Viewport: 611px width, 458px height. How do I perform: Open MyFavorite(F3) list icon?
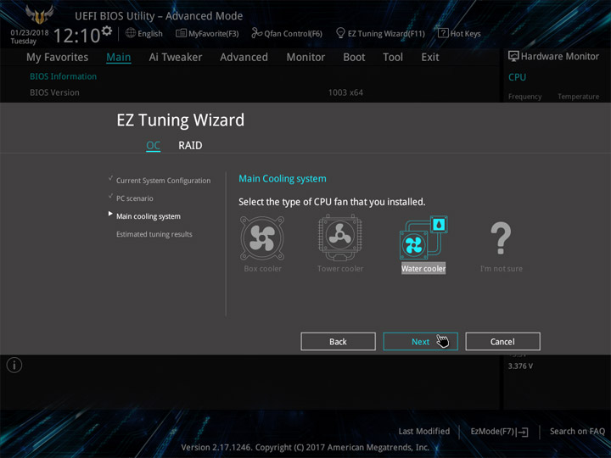pyautogui.click(x=181, y=33)
